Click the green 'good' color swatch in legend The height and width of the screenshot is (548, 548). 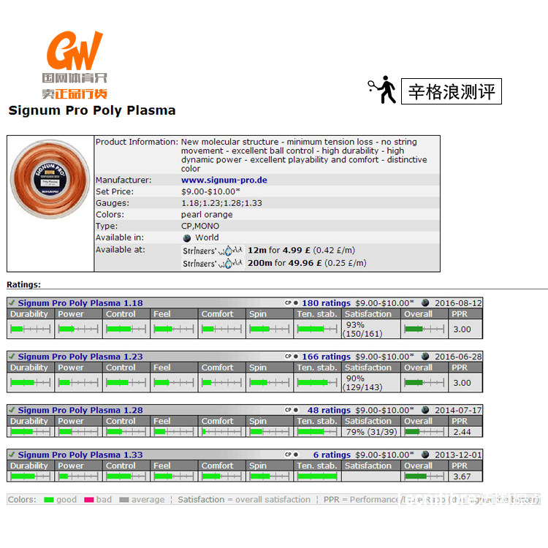pos(49,500)
